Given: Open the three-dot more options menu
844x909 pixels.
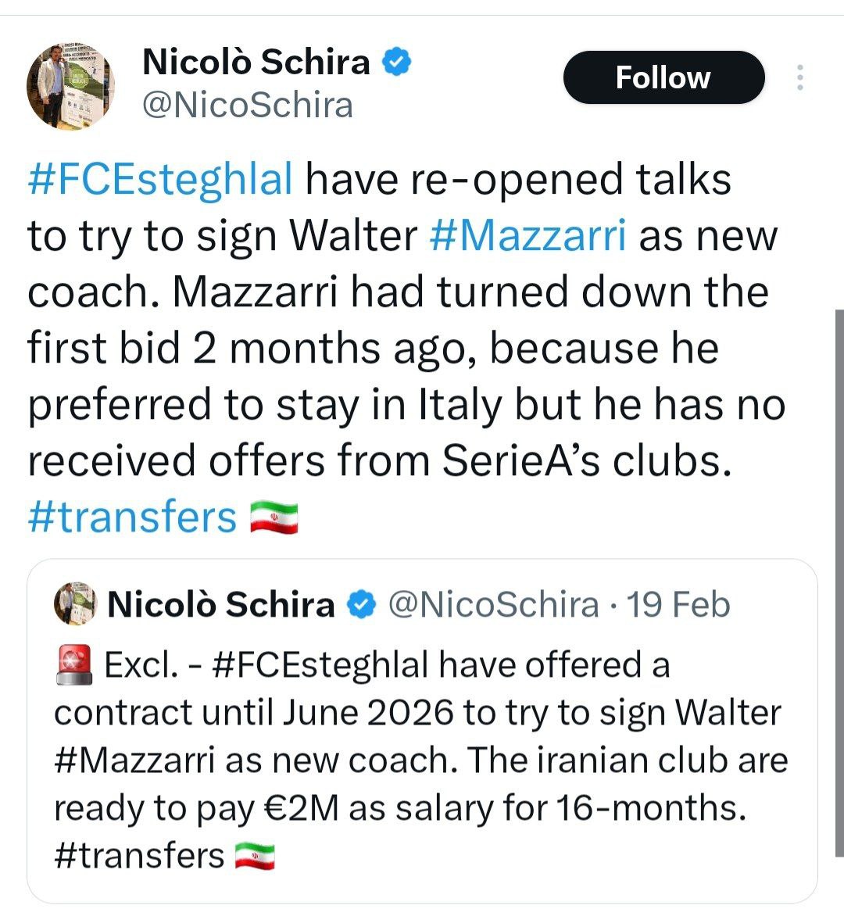Looking at the screenshot, I should click(799, 78).
